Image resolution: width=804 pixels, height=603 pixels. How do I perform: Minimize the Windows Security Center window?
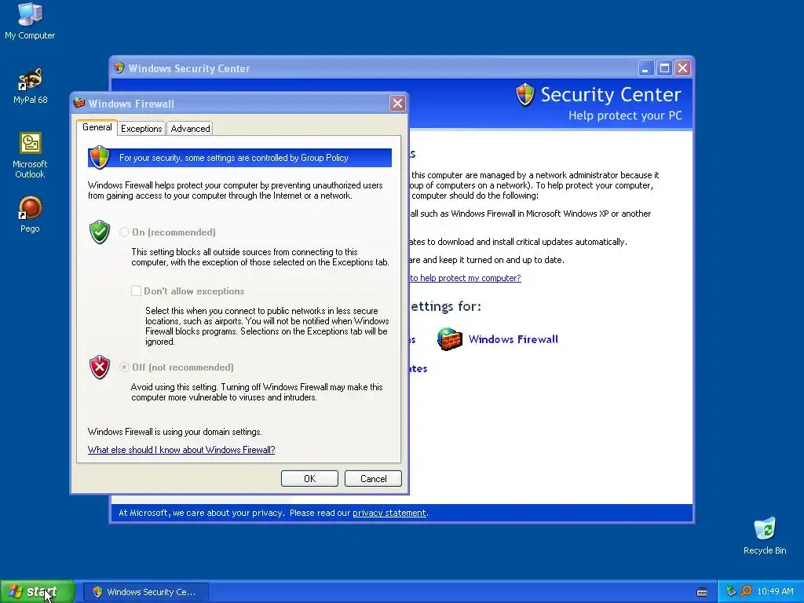(x=646, y=68)
